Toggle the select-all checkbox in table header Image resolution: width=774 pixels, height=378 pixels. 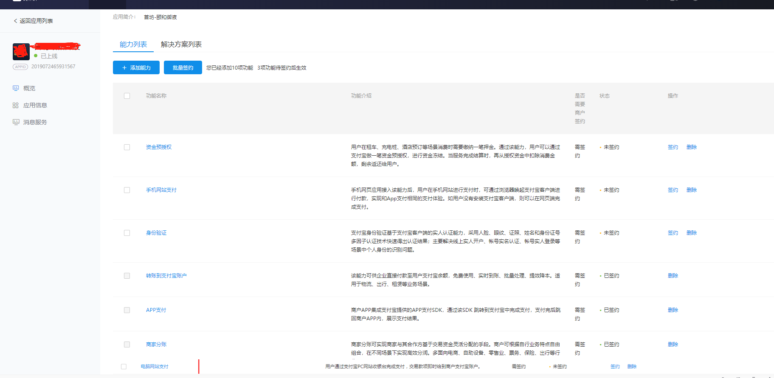point(127,96)
